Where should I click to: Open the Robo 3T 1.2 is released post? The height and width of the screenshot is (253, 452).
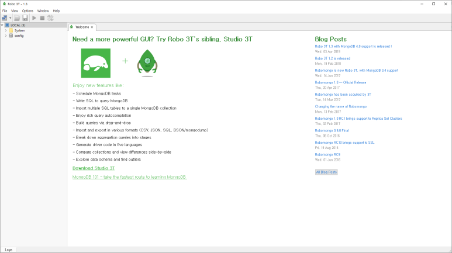pos(332,58)
